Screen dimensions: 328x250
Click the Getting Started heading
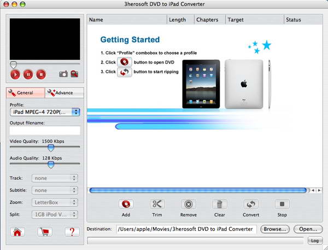(130, 39)
